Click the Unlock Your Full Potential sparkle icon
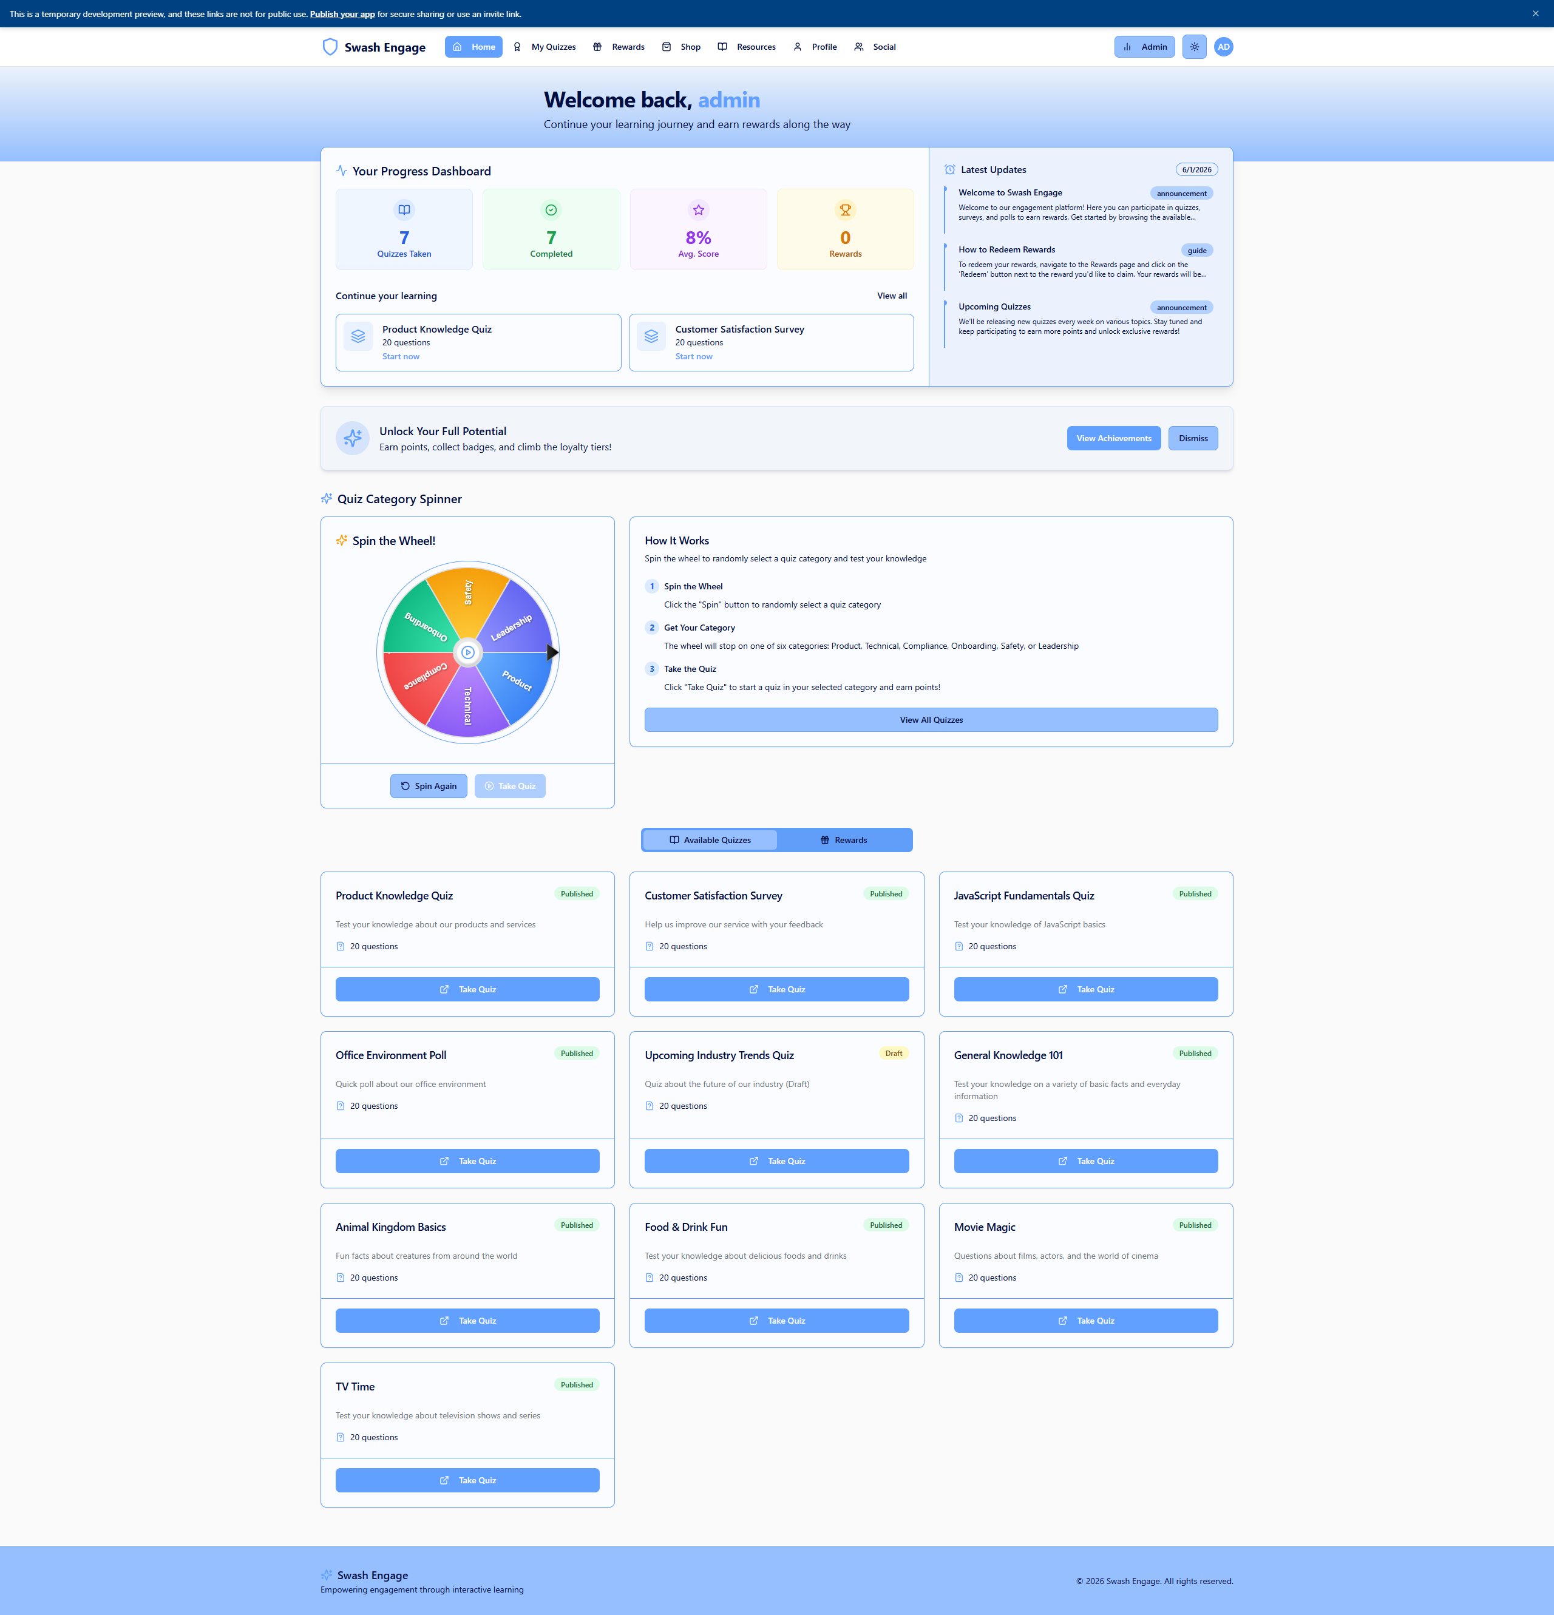1554x1615 pixels. (x=353, y=438)
